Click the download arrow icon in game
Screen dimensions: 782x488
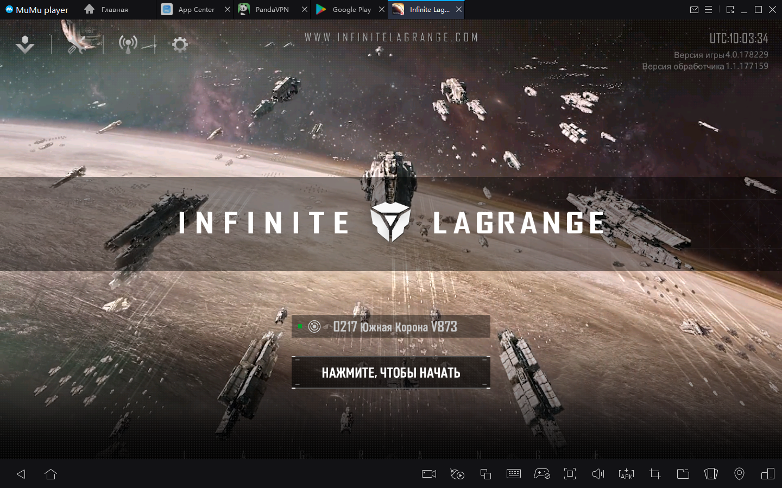point(25,45)
